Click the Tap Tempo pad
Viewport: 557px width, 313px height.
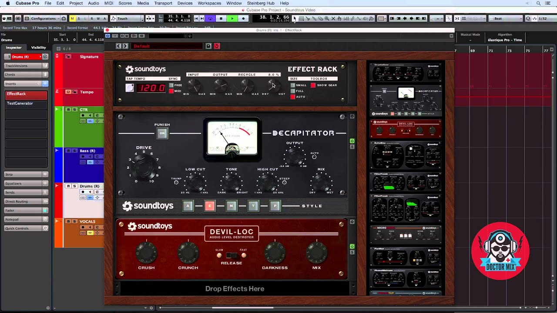pyautogui.click(x=130, y=88)
